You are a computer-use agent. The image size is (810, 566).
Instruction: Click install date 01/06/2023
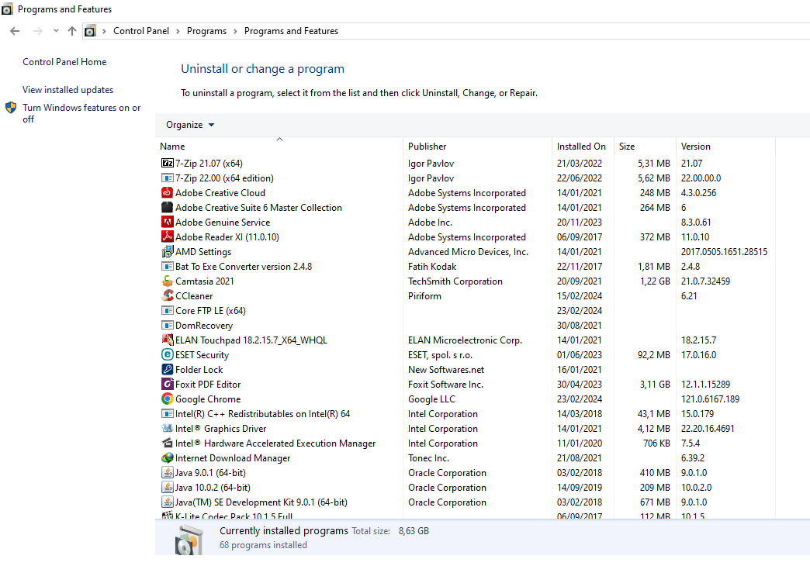click(579, 355)
